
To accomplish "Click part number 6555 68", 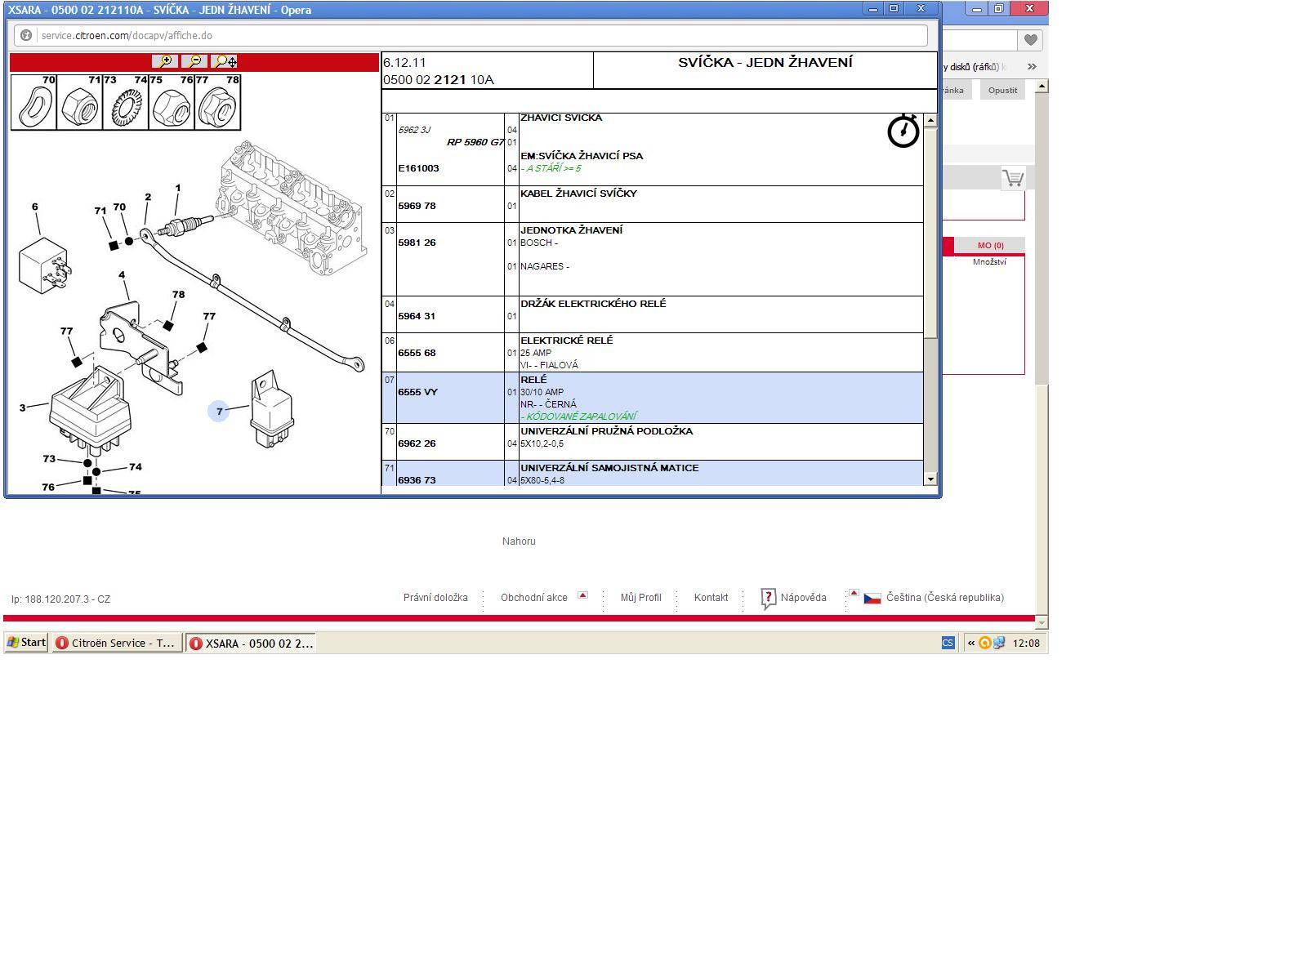I will (x=417, y=353).
